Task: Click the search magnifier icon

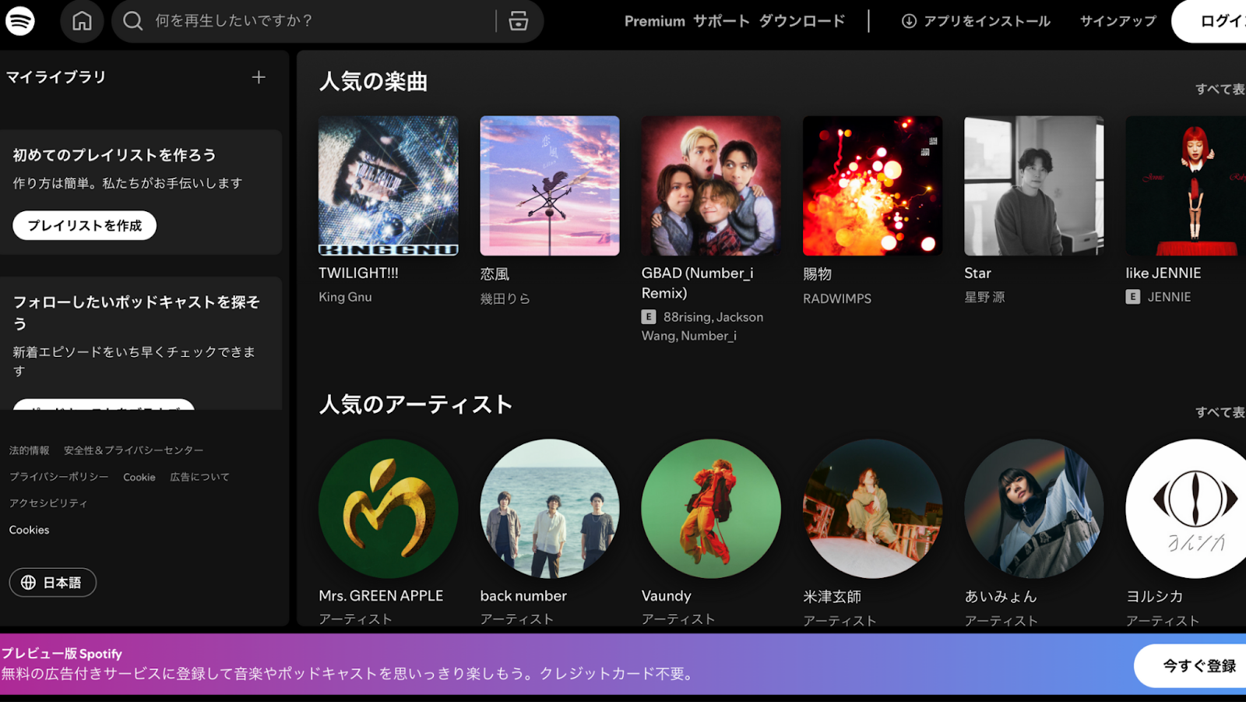Action: pyautogui.click(x=133, y=21)
